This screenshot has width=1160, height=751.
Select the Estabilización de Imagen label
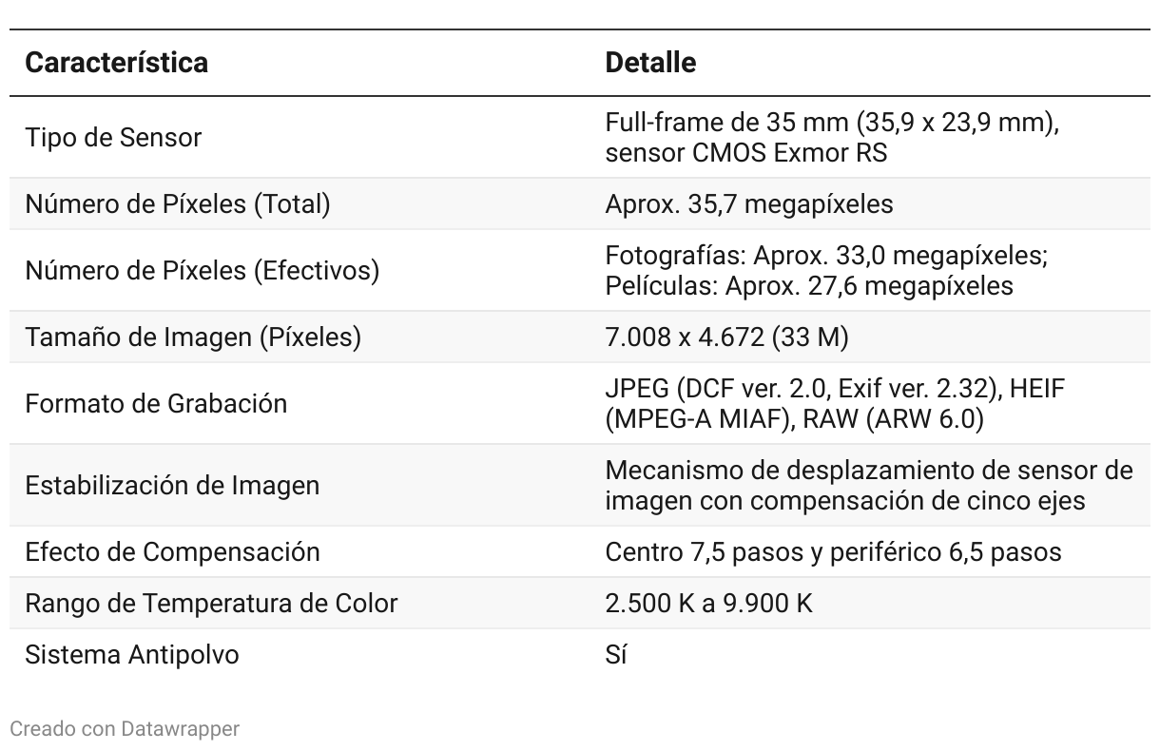(x=172, y=485)
